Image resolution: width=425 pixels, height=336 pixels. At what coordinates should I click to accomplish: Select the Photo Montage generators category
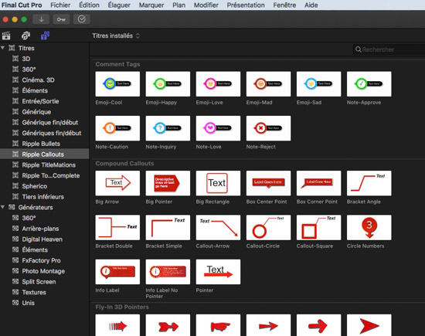tap(45, 271)
